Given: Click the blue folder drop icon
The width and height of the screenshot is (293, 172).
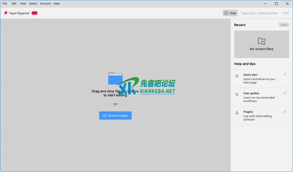Looking at the screenshot, I should 115,78.
